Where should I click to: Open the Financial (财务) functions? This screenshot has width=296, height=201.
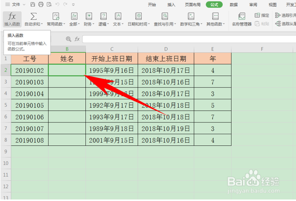click(x=89, y=19)
